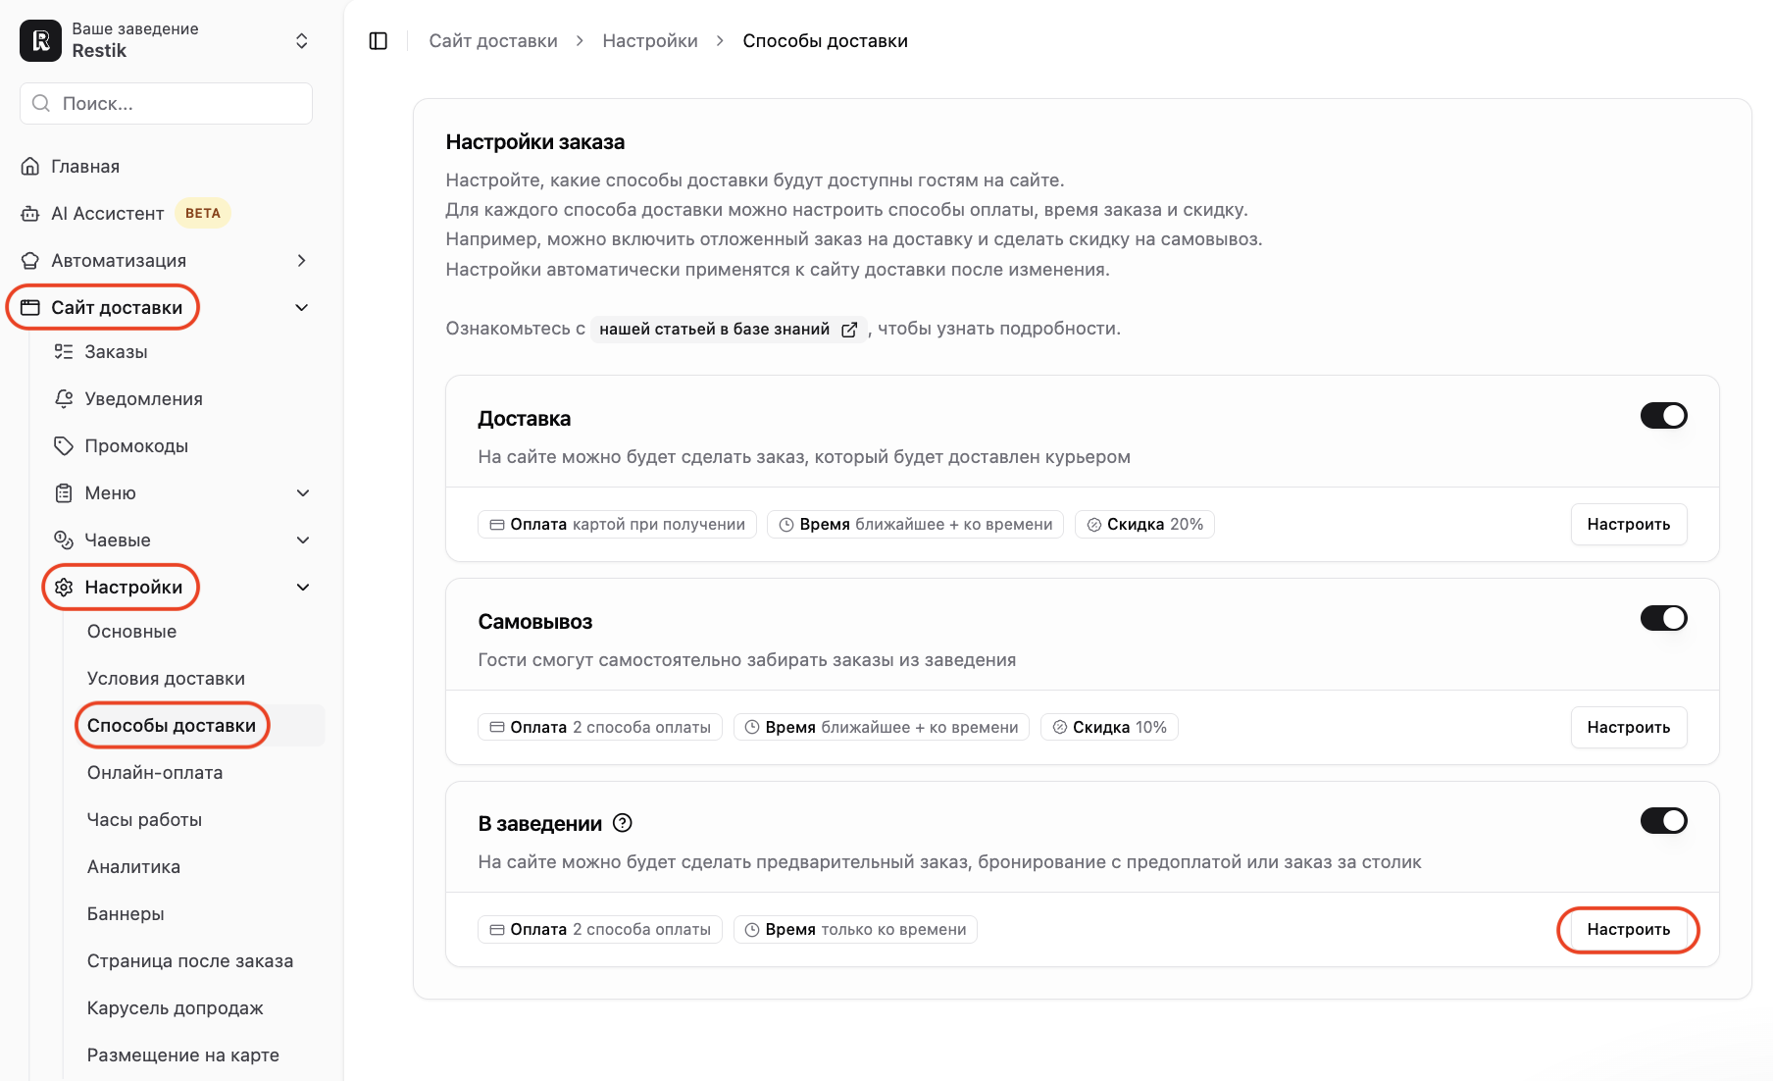Click Настроить button for Доставка
1773x1081 pixels.
1628,525
